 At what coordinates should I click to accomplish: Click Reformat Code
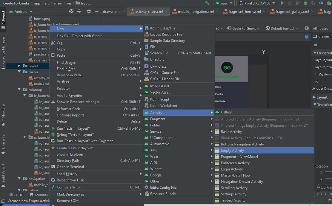click(x=96, y=109)
